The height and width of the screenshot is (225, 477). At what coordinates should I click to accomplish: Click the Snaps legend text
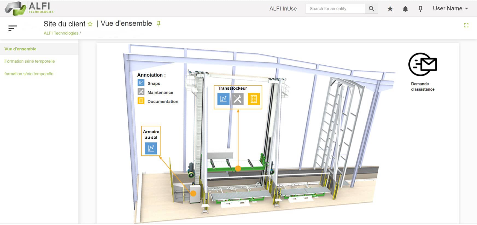(154, 84)
